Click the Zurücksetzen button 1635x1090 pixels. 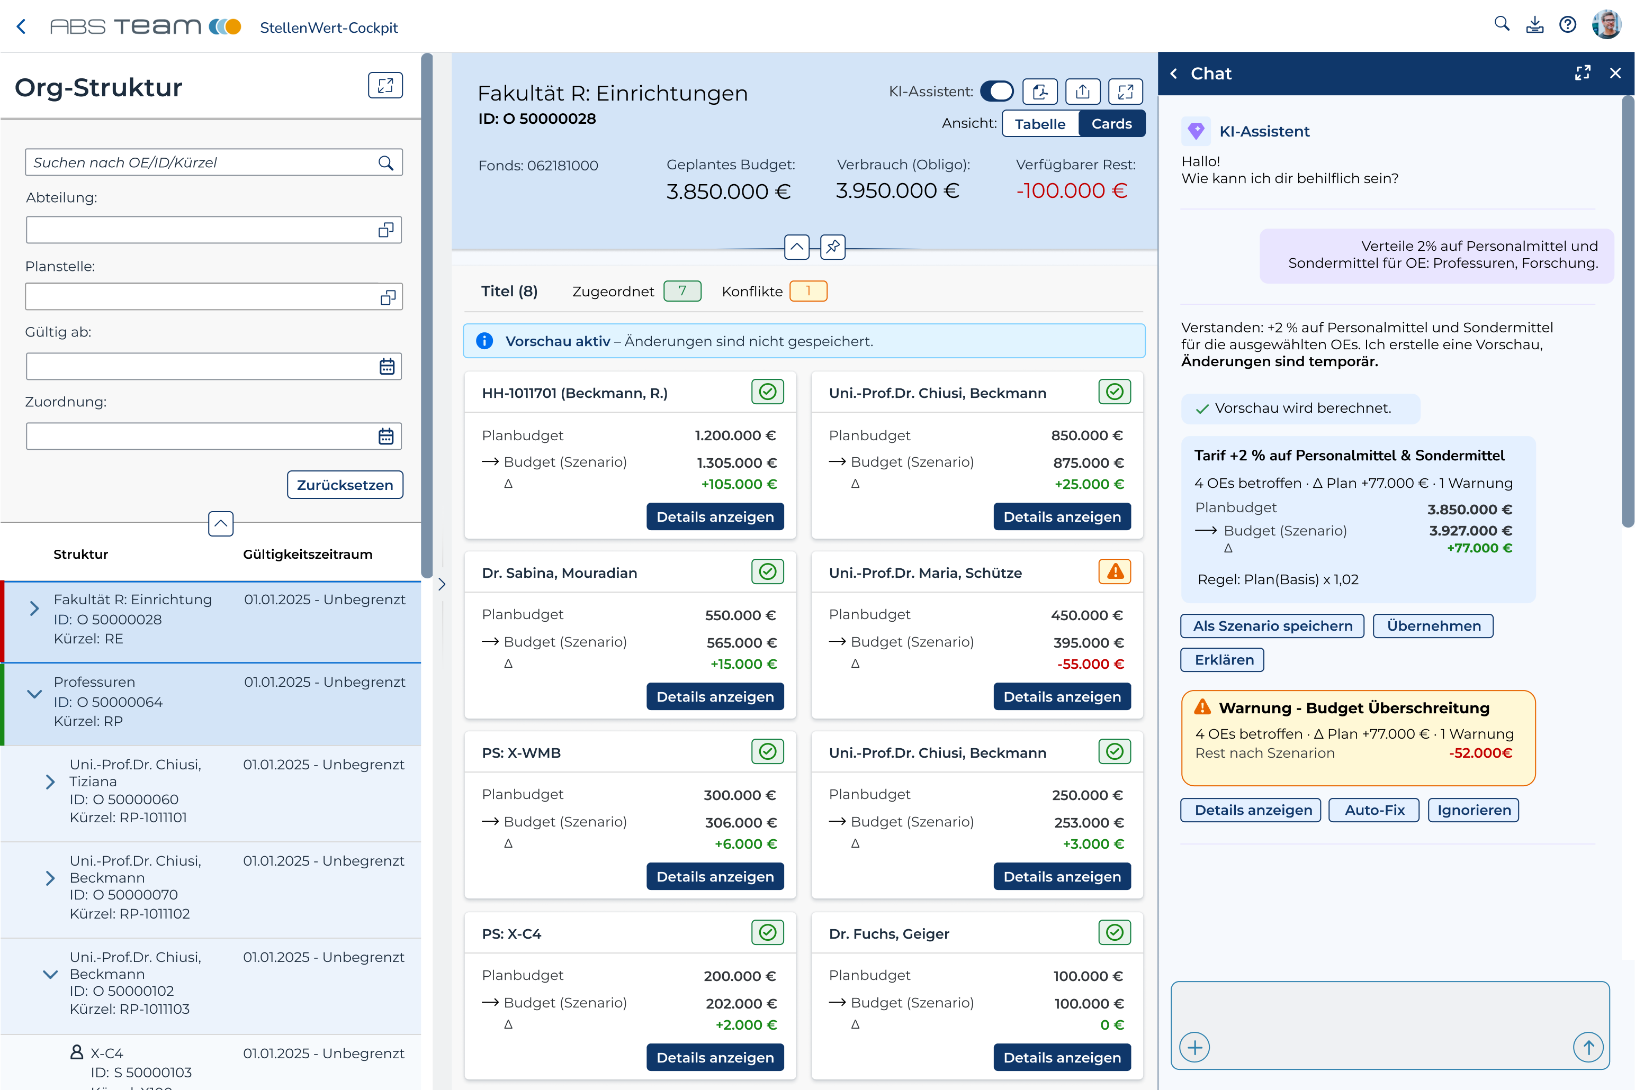345,485
